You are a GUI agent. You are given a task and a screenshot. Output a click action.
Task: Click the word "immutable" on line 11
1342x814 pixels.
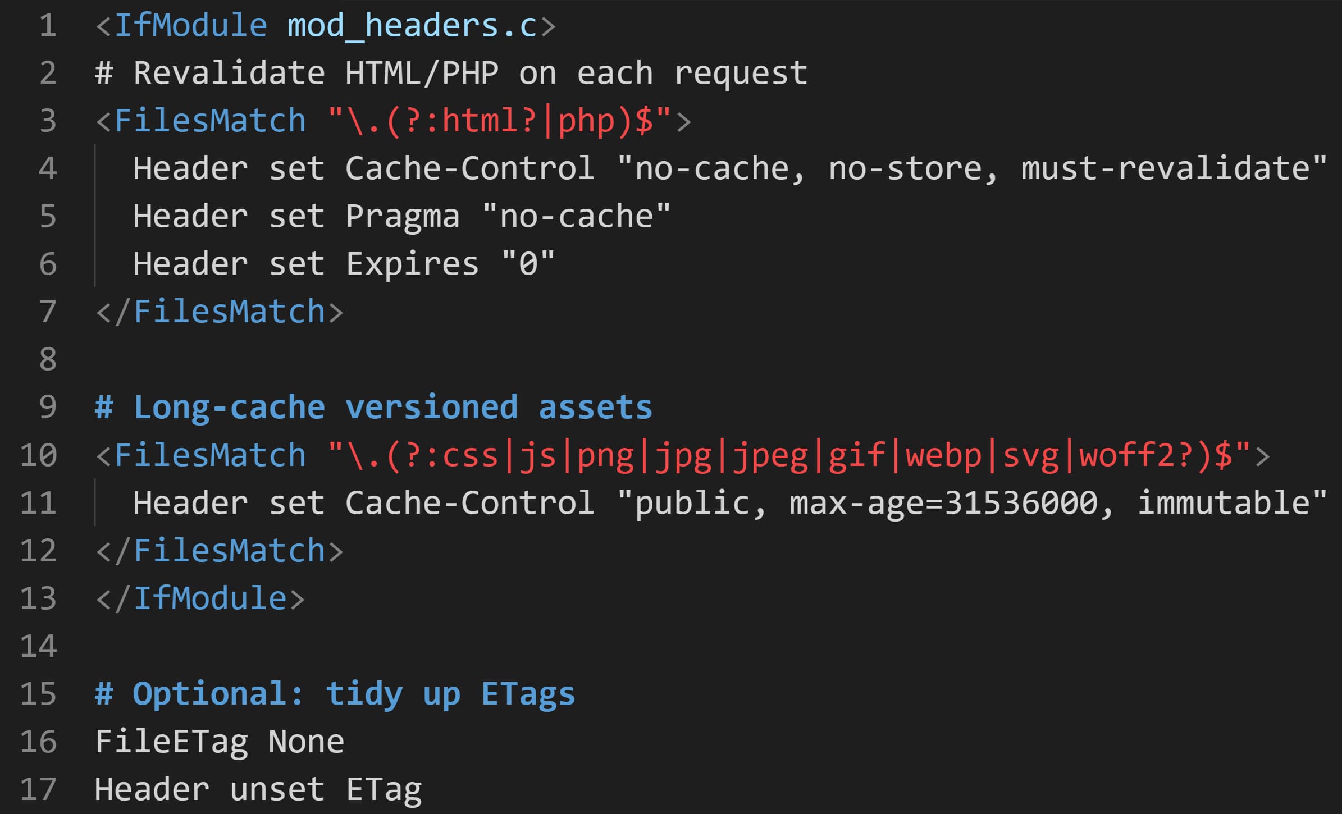tap(1223, 503)
